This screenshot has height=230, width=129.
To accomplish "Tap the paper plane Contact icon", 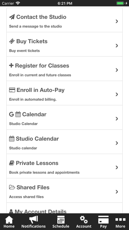I will coord(12,17).
